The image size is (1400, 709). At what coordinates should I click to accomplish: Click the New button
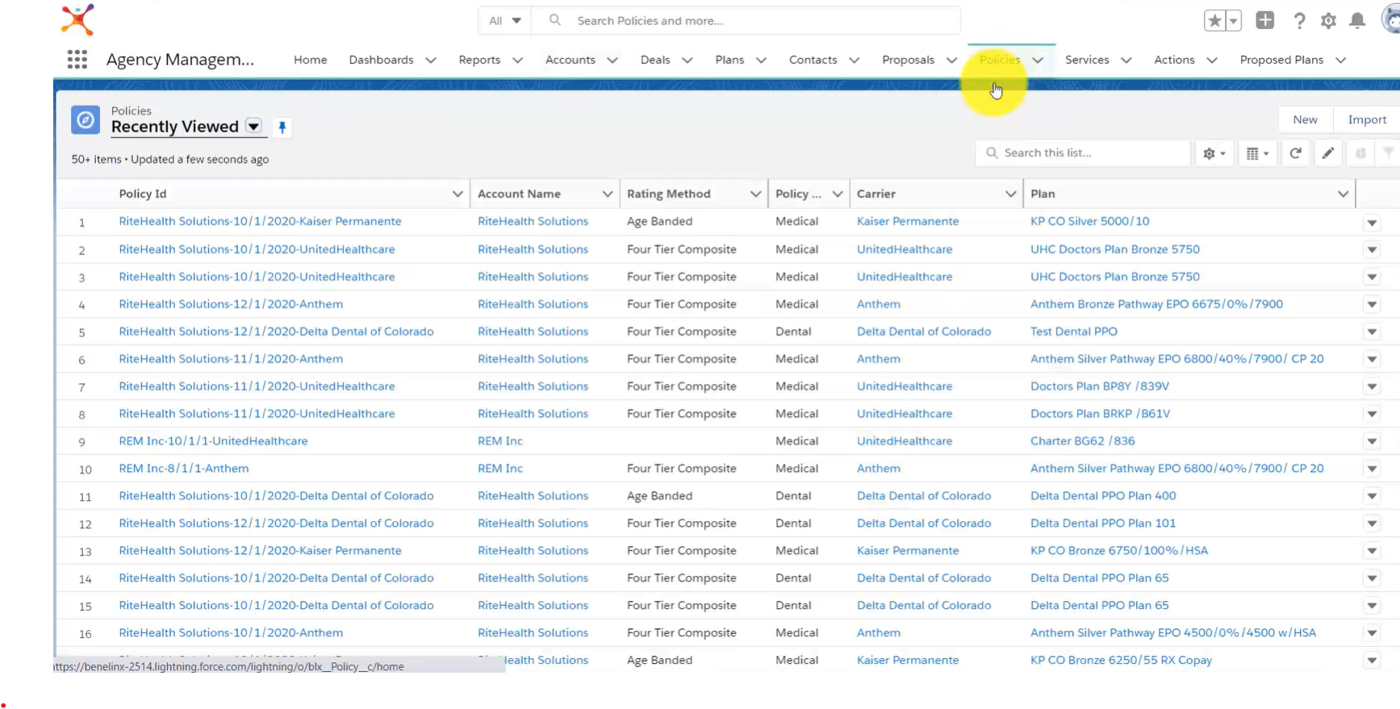point(1305,119)
